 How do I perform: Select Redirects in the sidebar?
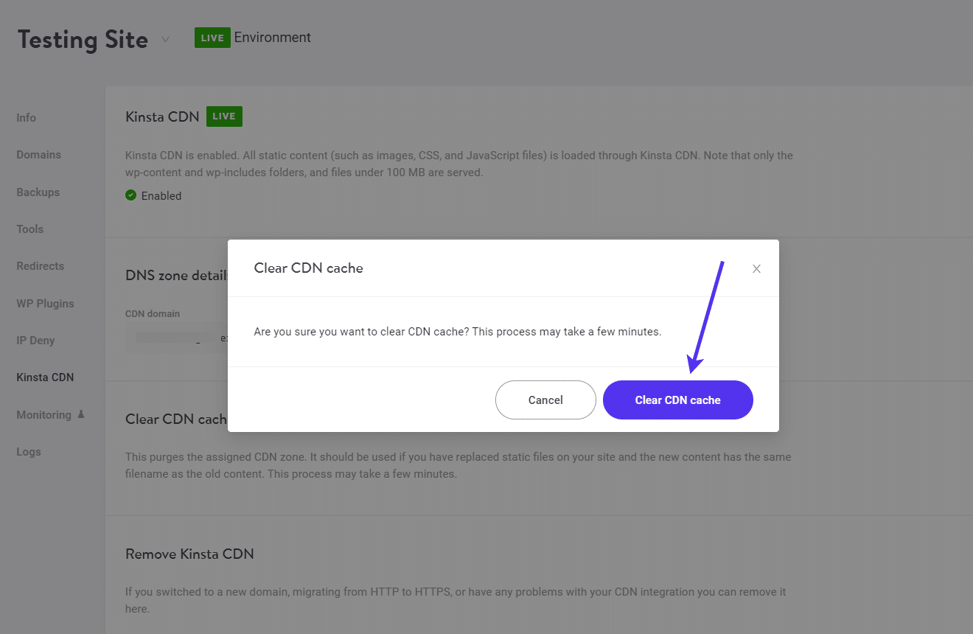click(40, 265)
